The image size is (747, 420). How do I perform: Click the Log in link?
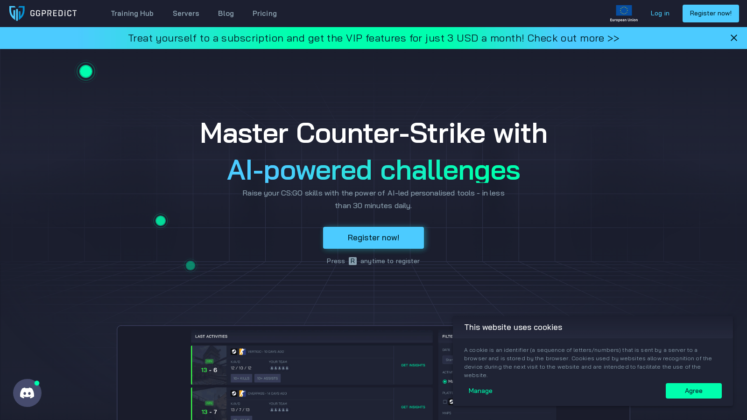(x=660, y=13)
